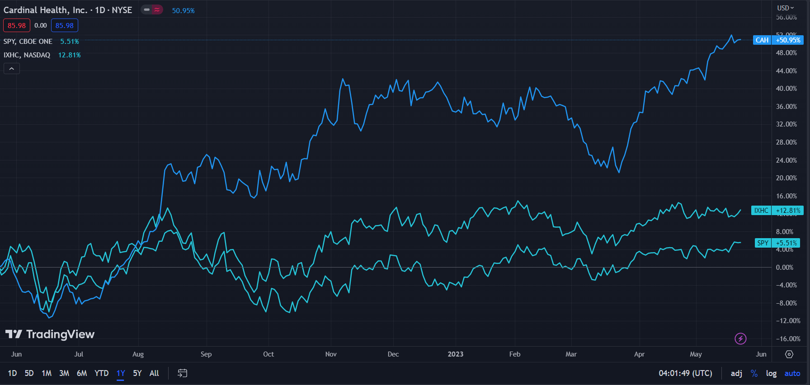810x385 pixels.
Task: Select the All time range
Action: coord(154,373)
